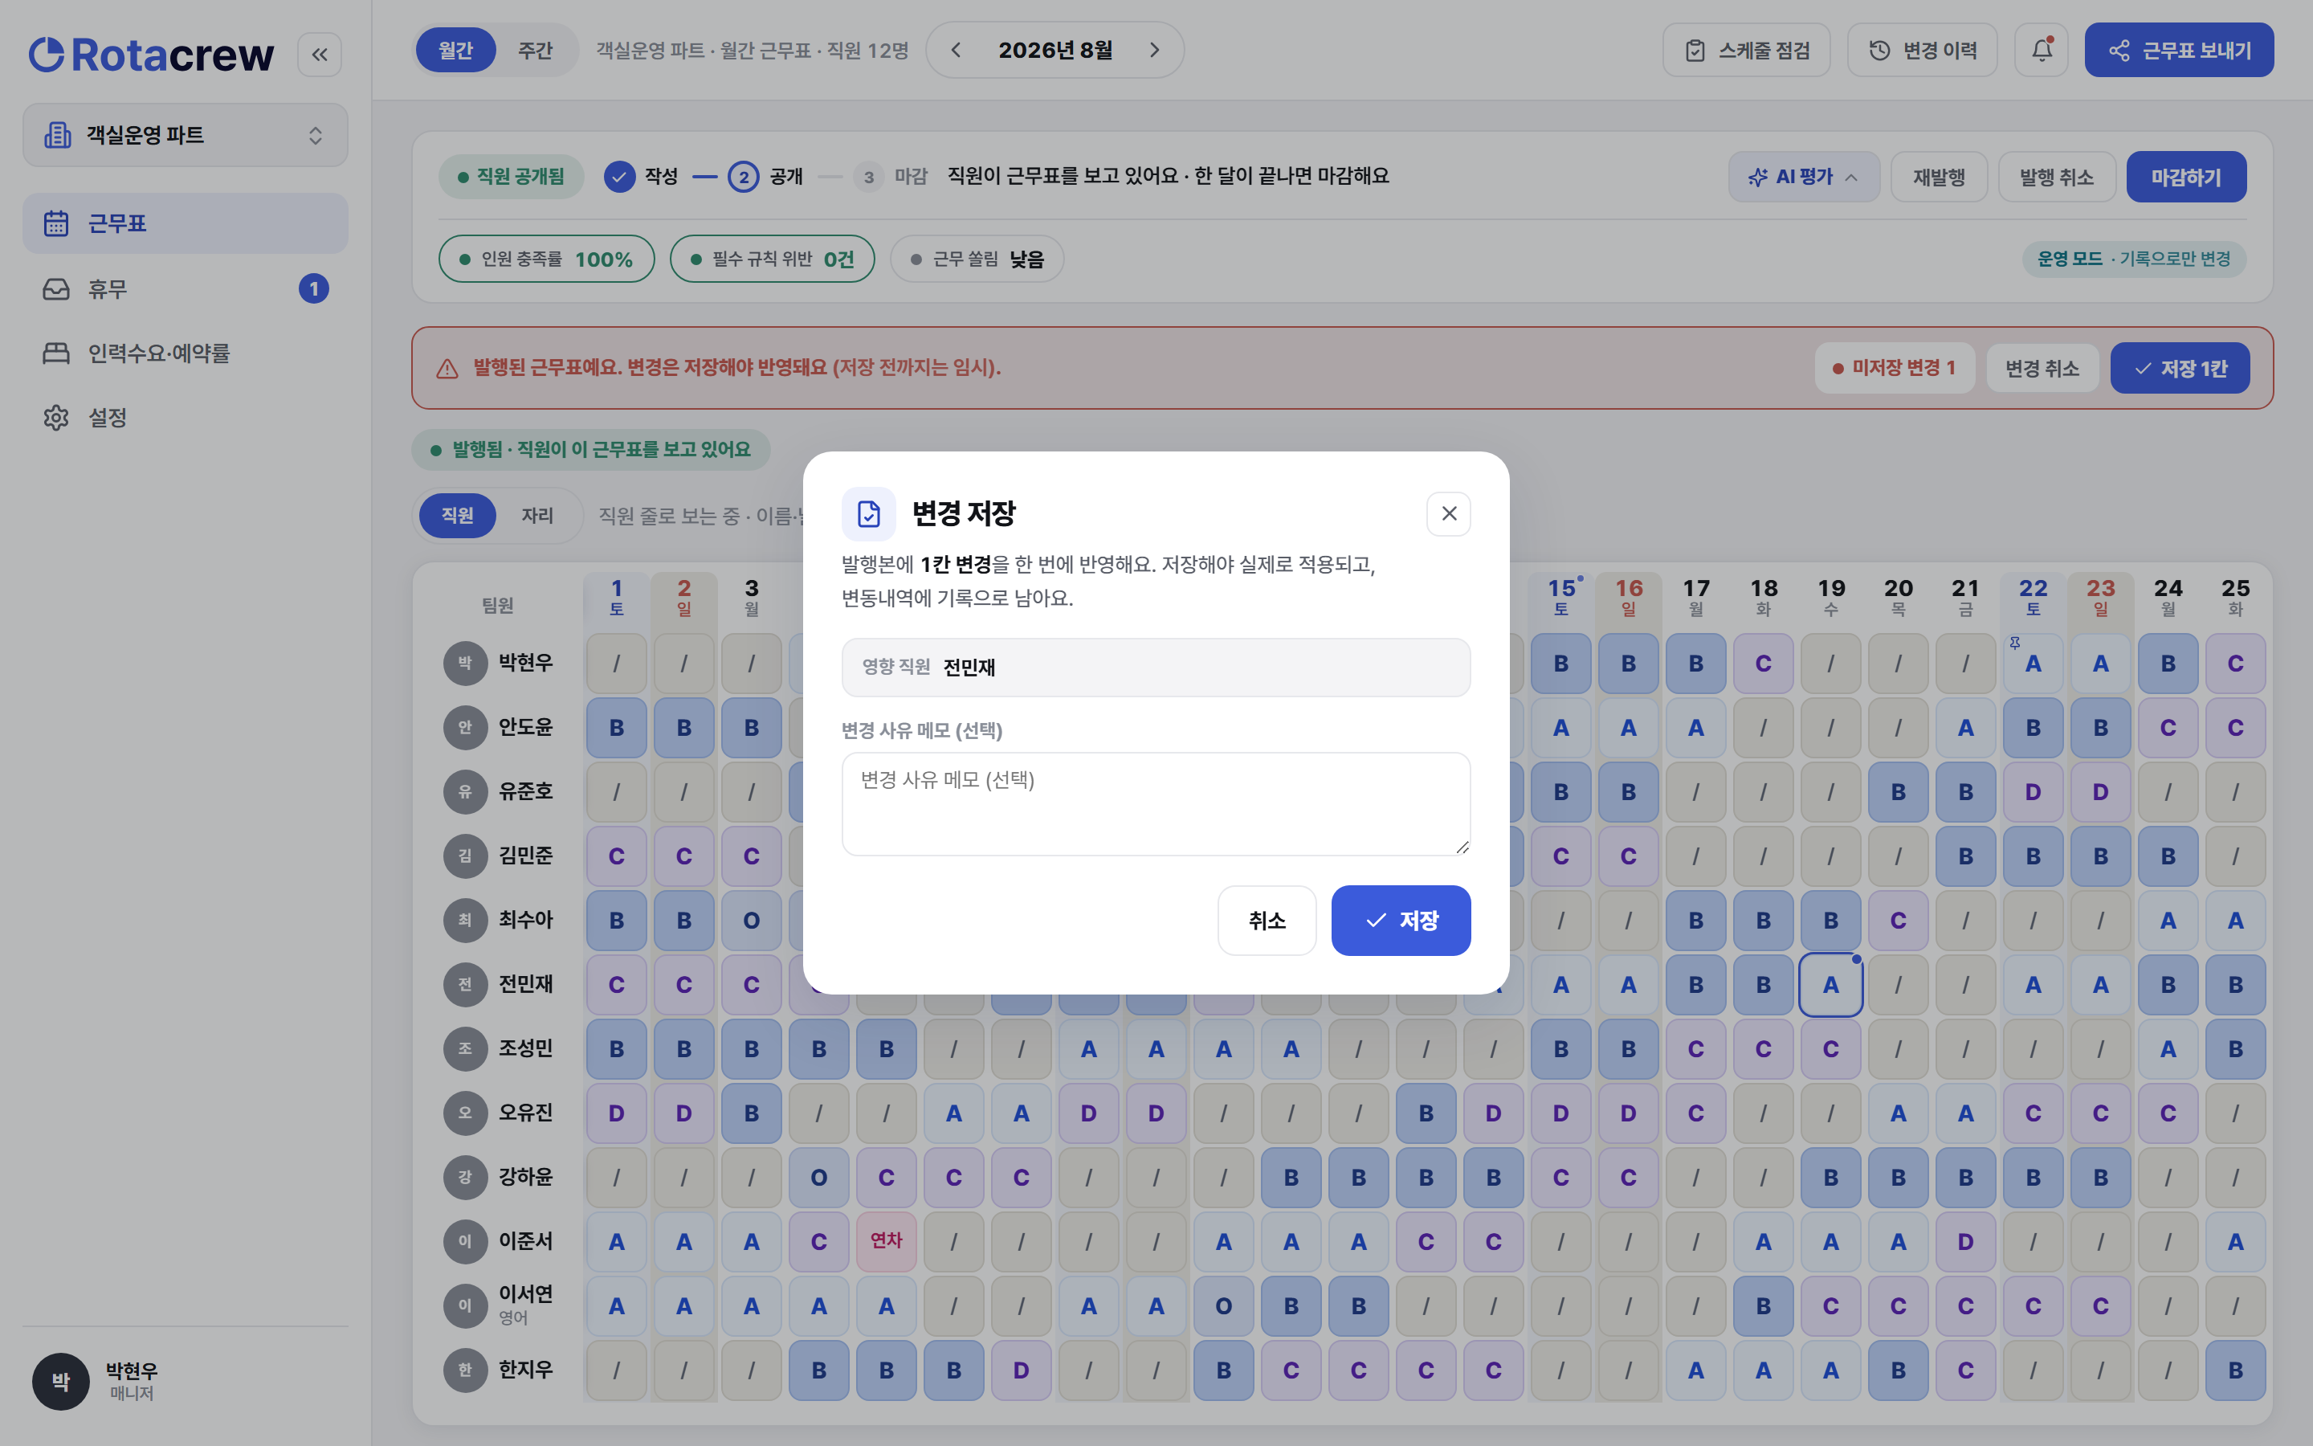Image resolution: width=2313 pixels, height=1446 pixels.
Task: Click 최수아's O cell on day 3
Action: click(x=751, y=920)
